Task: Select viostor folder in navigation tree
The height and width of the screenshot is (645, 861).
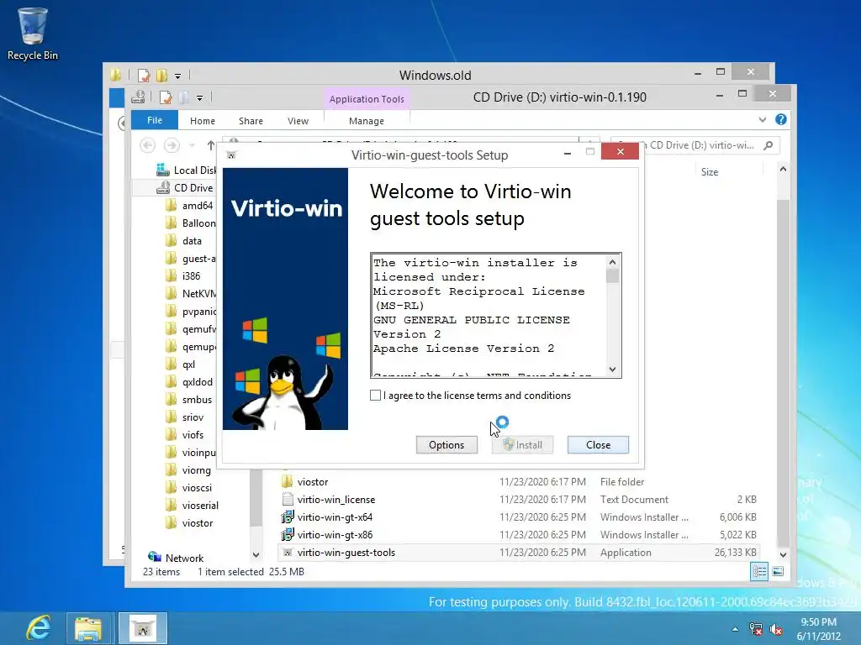Action: point(189,522)
